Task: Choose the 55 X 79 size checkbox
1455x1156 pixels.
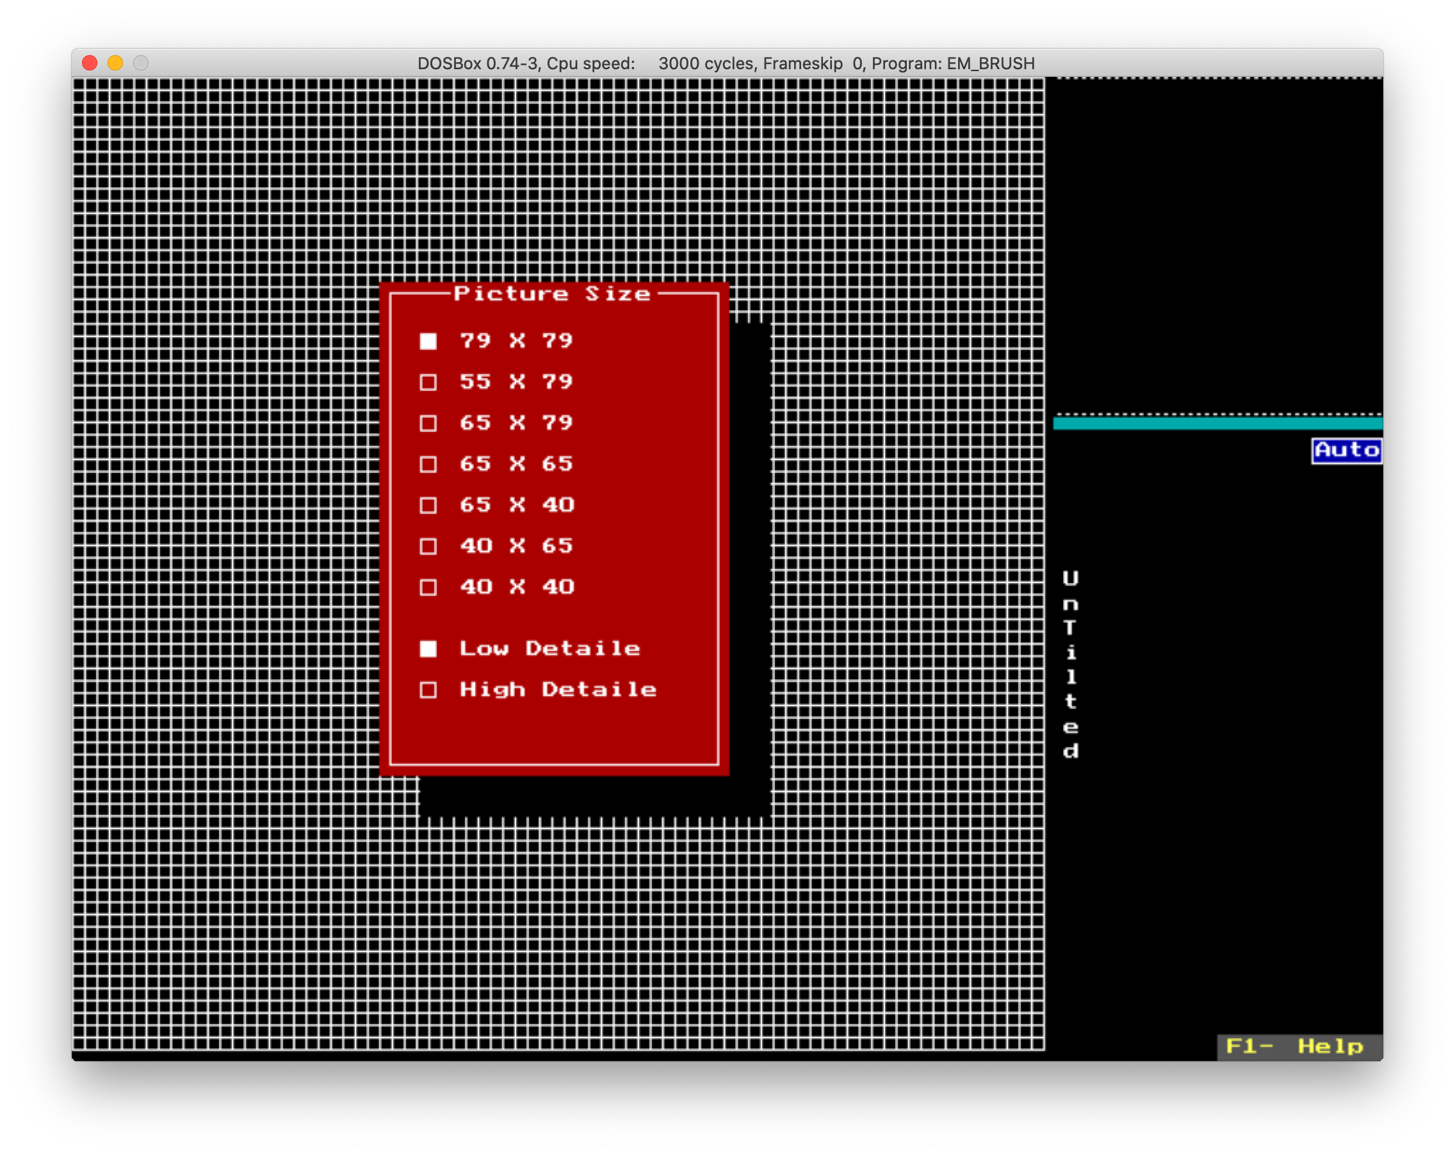Action: pos(428,382)
